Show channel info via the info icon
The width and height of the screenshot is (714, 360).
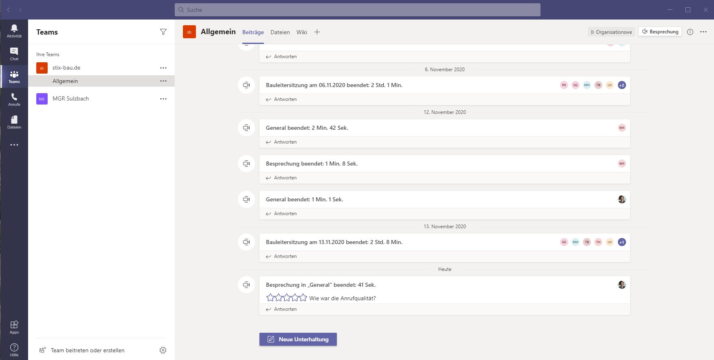coord(690,32)
